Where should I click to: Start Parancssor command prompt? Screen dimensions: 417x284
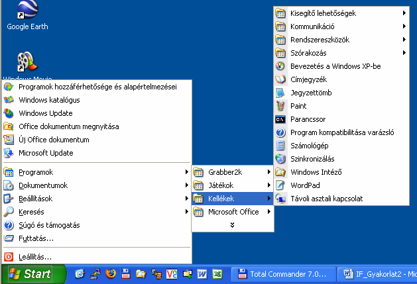pos(341,119)
